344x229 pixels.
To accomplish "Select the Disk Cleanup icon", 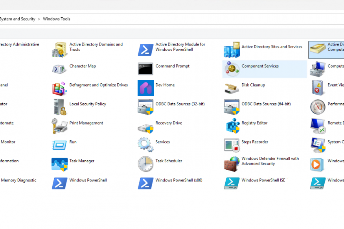I will [x=232, y=88].
